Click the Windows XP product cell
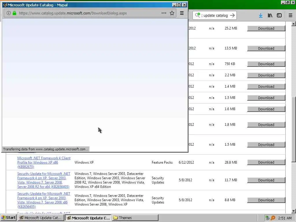Viewport: 296px width, 222px height. click(x=84, y=162)
